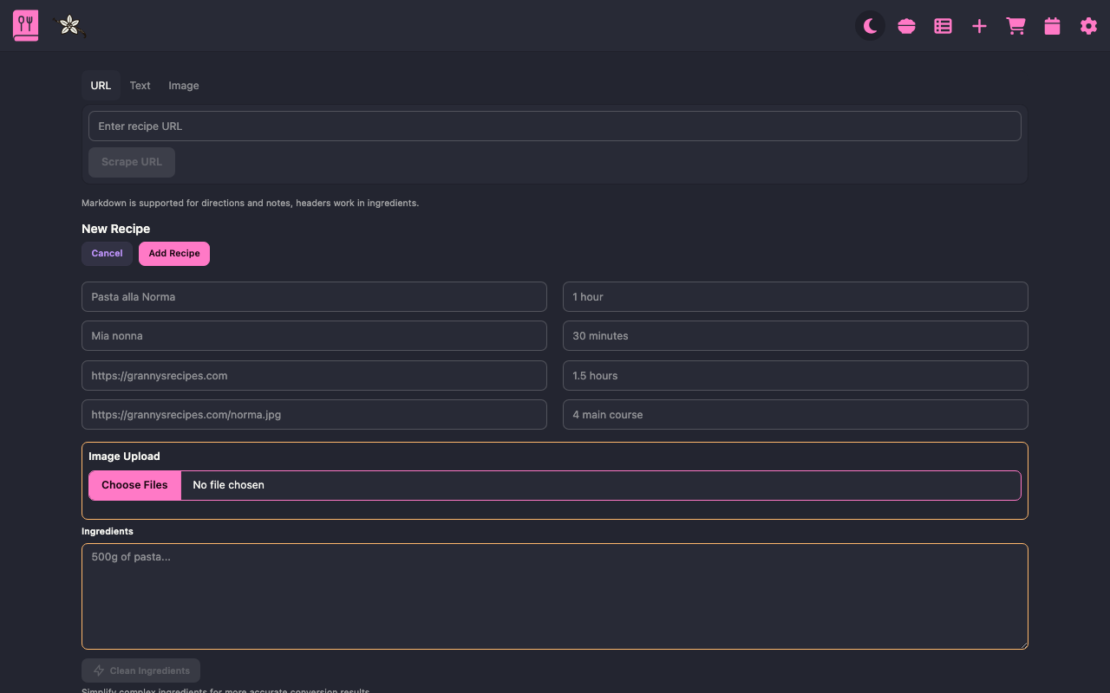1110x693 pixels.
Task: Toggle dark mode moon icon
Action: [x=871, y=26]
